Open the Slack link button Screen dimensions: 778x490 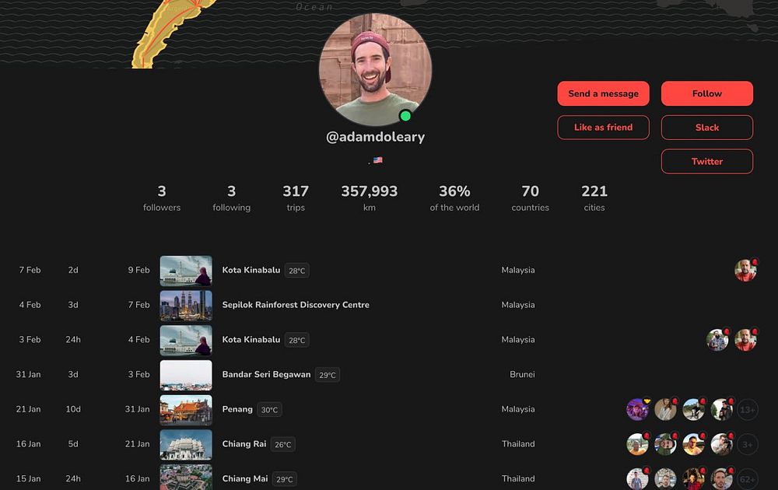706,128
